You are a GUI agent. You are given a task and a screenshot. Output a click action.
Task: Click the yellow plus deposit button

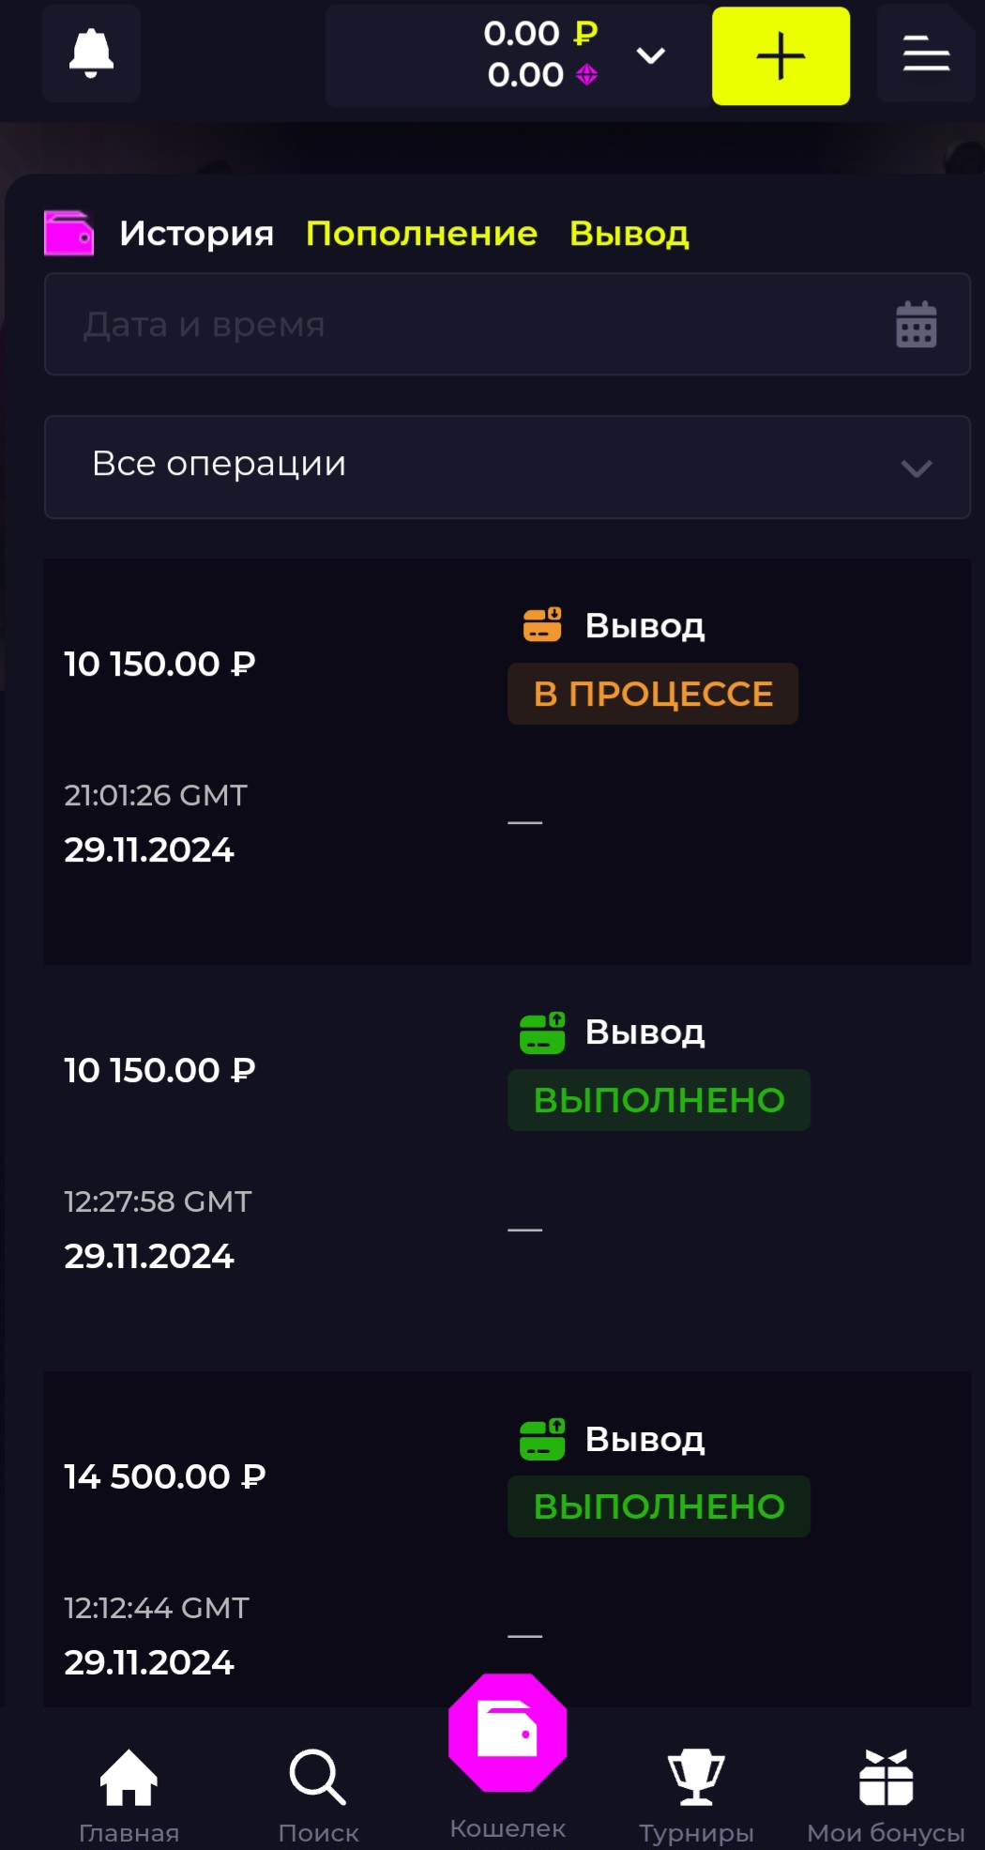(x=780, y=56)
